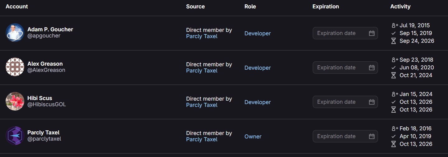
Task: Select the Jul 19, 2015 date
Action: click(415, 25)
